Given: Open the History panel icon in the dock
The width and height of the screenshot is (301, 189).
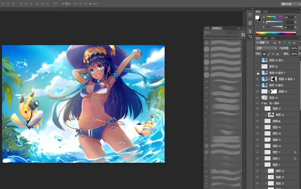Looking at the screenshot, I should [250, 14].
